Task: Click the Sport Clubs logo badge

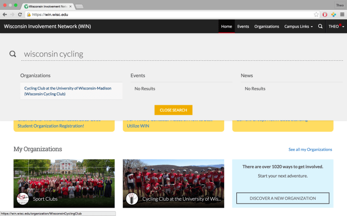Action: [23, 199]
